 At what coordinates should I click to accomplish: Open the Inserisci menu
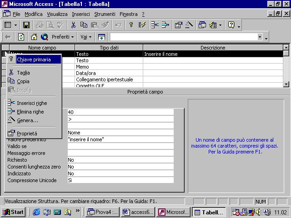click(81, 14)
